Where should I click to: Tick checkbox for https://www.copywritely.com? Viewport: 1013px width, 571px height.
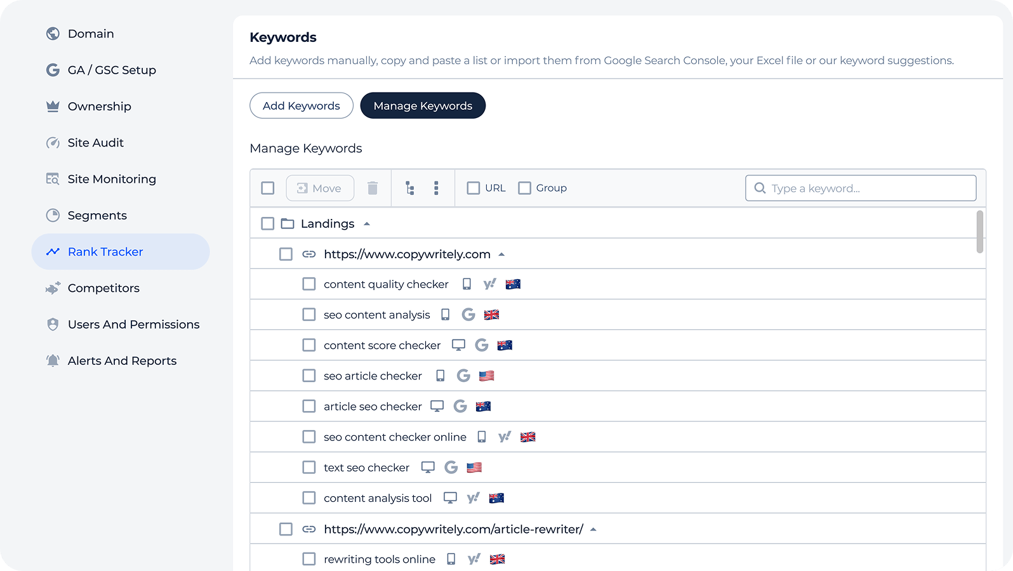coord(286,254)
